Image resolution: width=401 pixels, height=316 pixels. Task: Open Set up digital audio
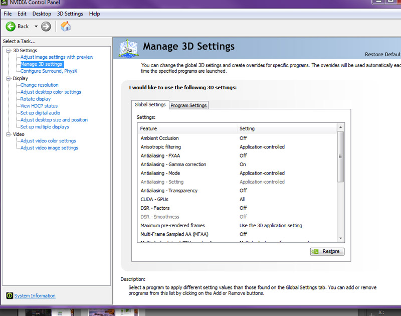40,113
